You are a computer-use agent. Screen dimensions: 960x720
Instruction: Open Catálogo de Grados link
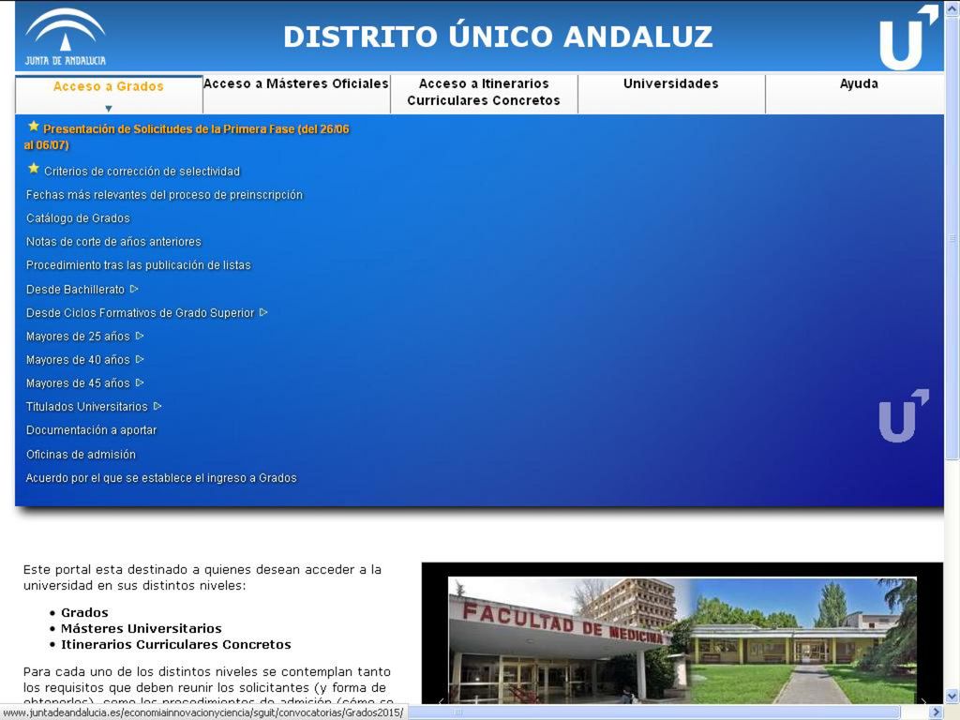(x=78, y=217)
